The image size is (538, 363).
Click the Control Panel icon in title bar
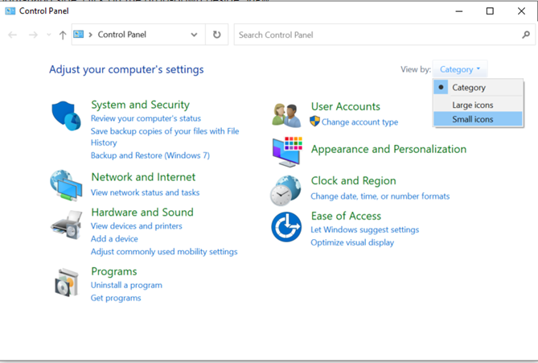point(10,11)
